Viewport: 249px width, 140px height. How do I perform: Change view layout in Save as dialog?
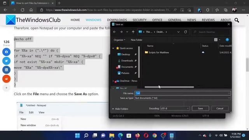pyautogui.click(x=216, y=40)
